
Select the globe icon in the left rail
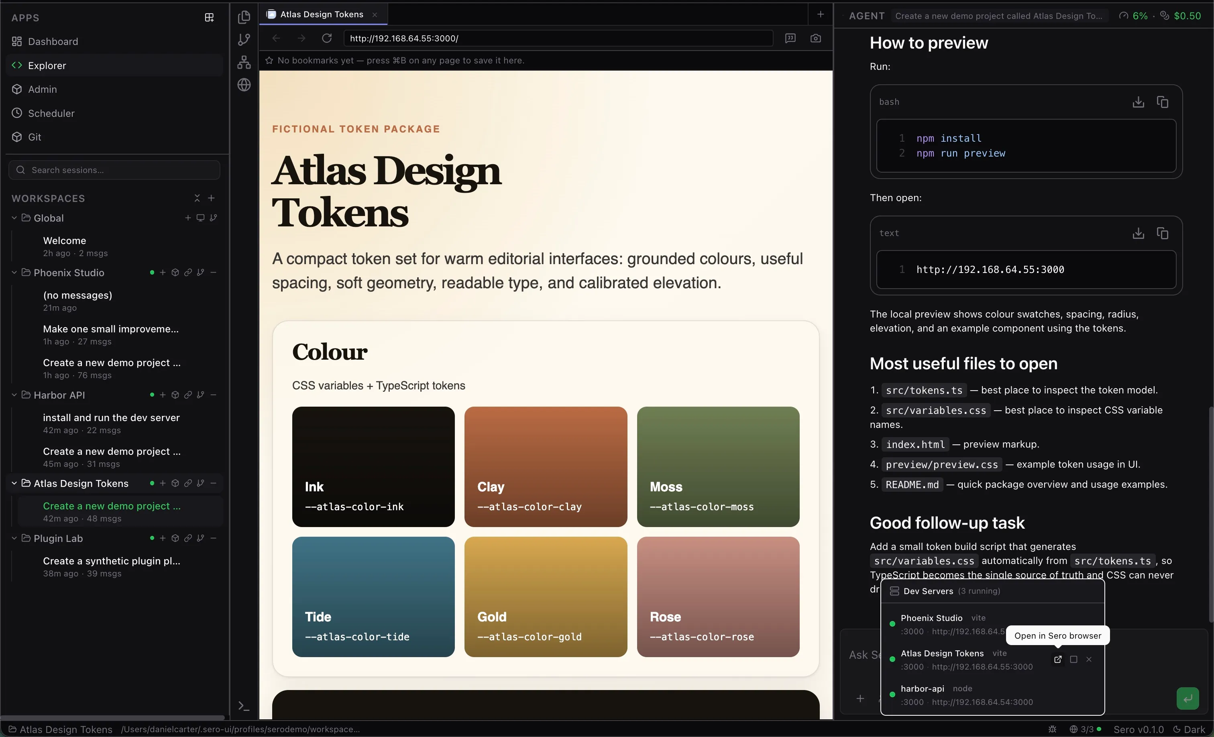(x=244, y=85)
